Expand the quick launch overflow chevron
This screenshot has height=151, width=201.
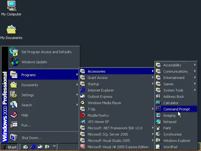pos(54,146)
